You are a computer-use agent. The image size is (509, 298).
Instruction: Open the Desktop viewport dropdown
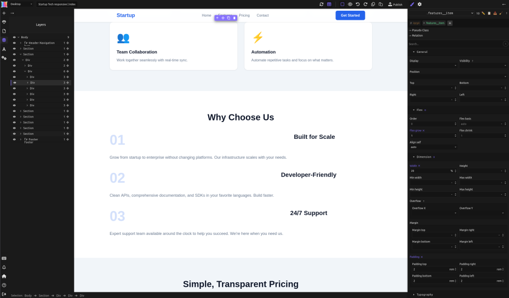(x=21, y=4)
